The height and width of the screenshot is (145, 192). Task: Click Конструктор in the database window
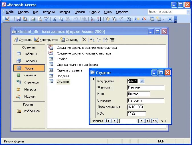[x=46, y=40]
